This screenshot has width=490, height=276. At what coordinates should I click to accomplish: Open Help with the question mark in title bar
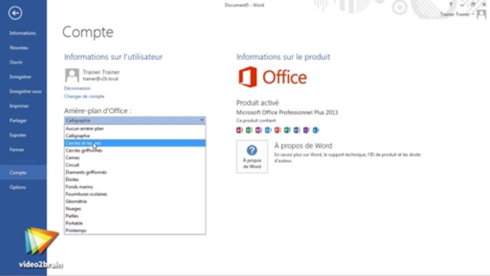[x=451, y=4]
